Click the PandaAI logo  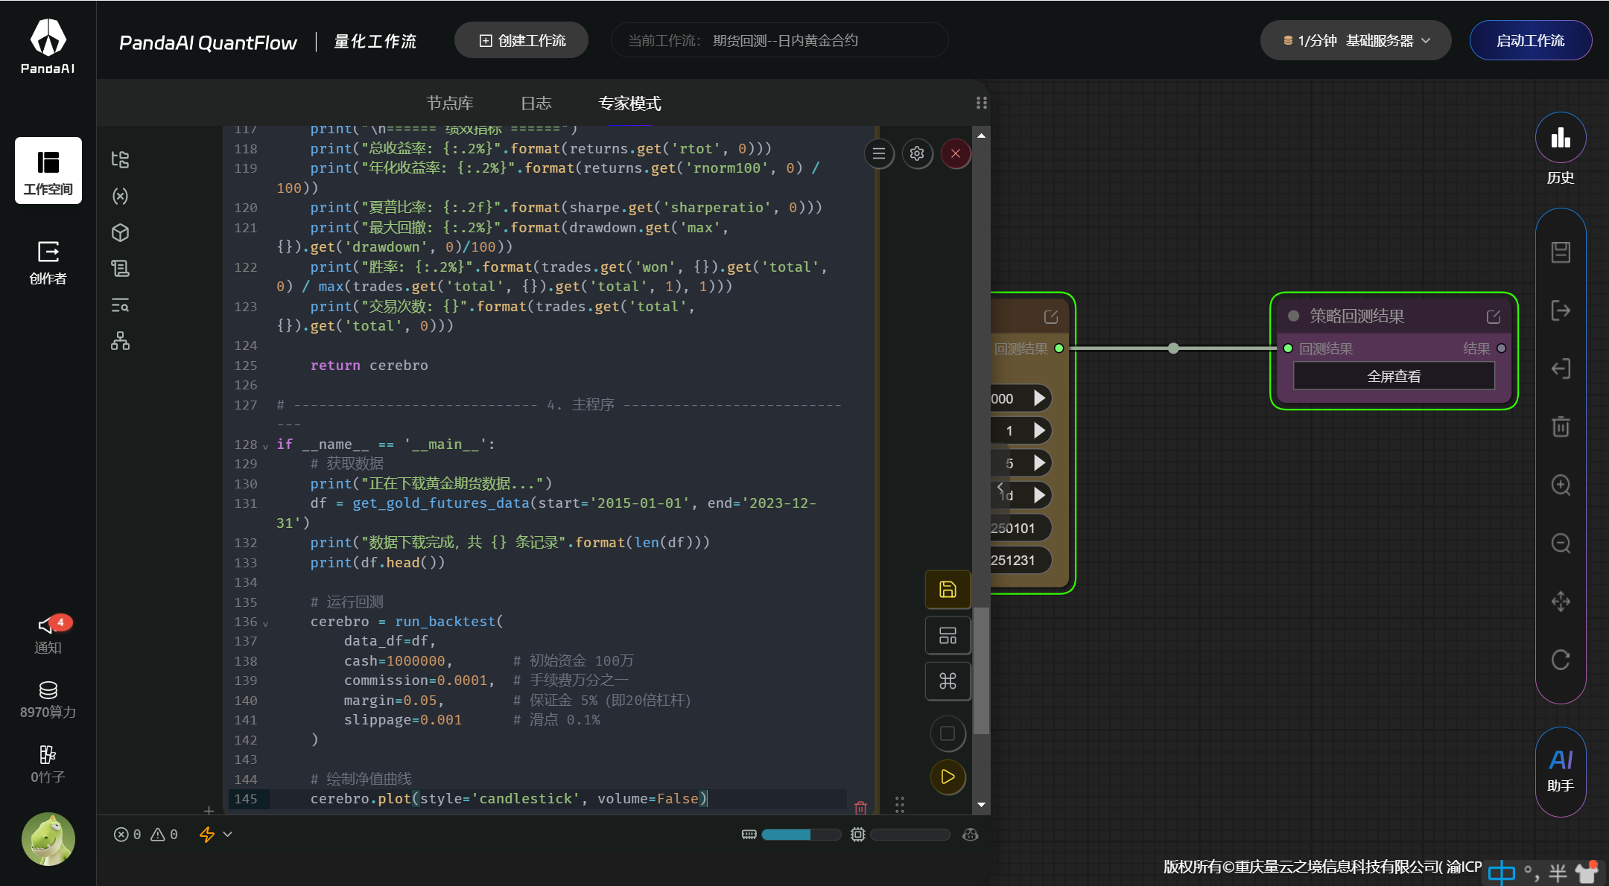click(x=48, y=46)
